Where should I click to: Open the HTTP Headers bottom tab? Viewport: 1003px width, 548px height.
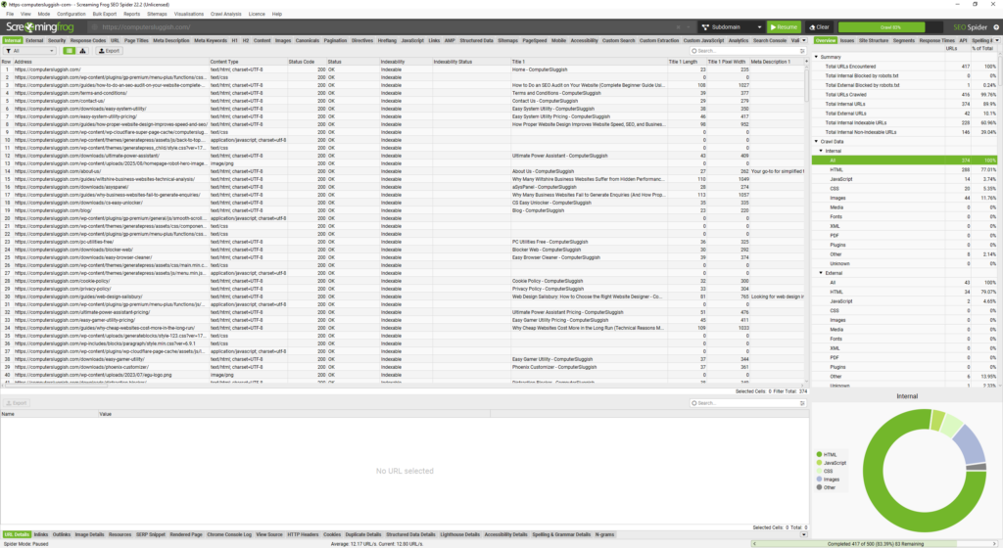(x=303, y=534)
